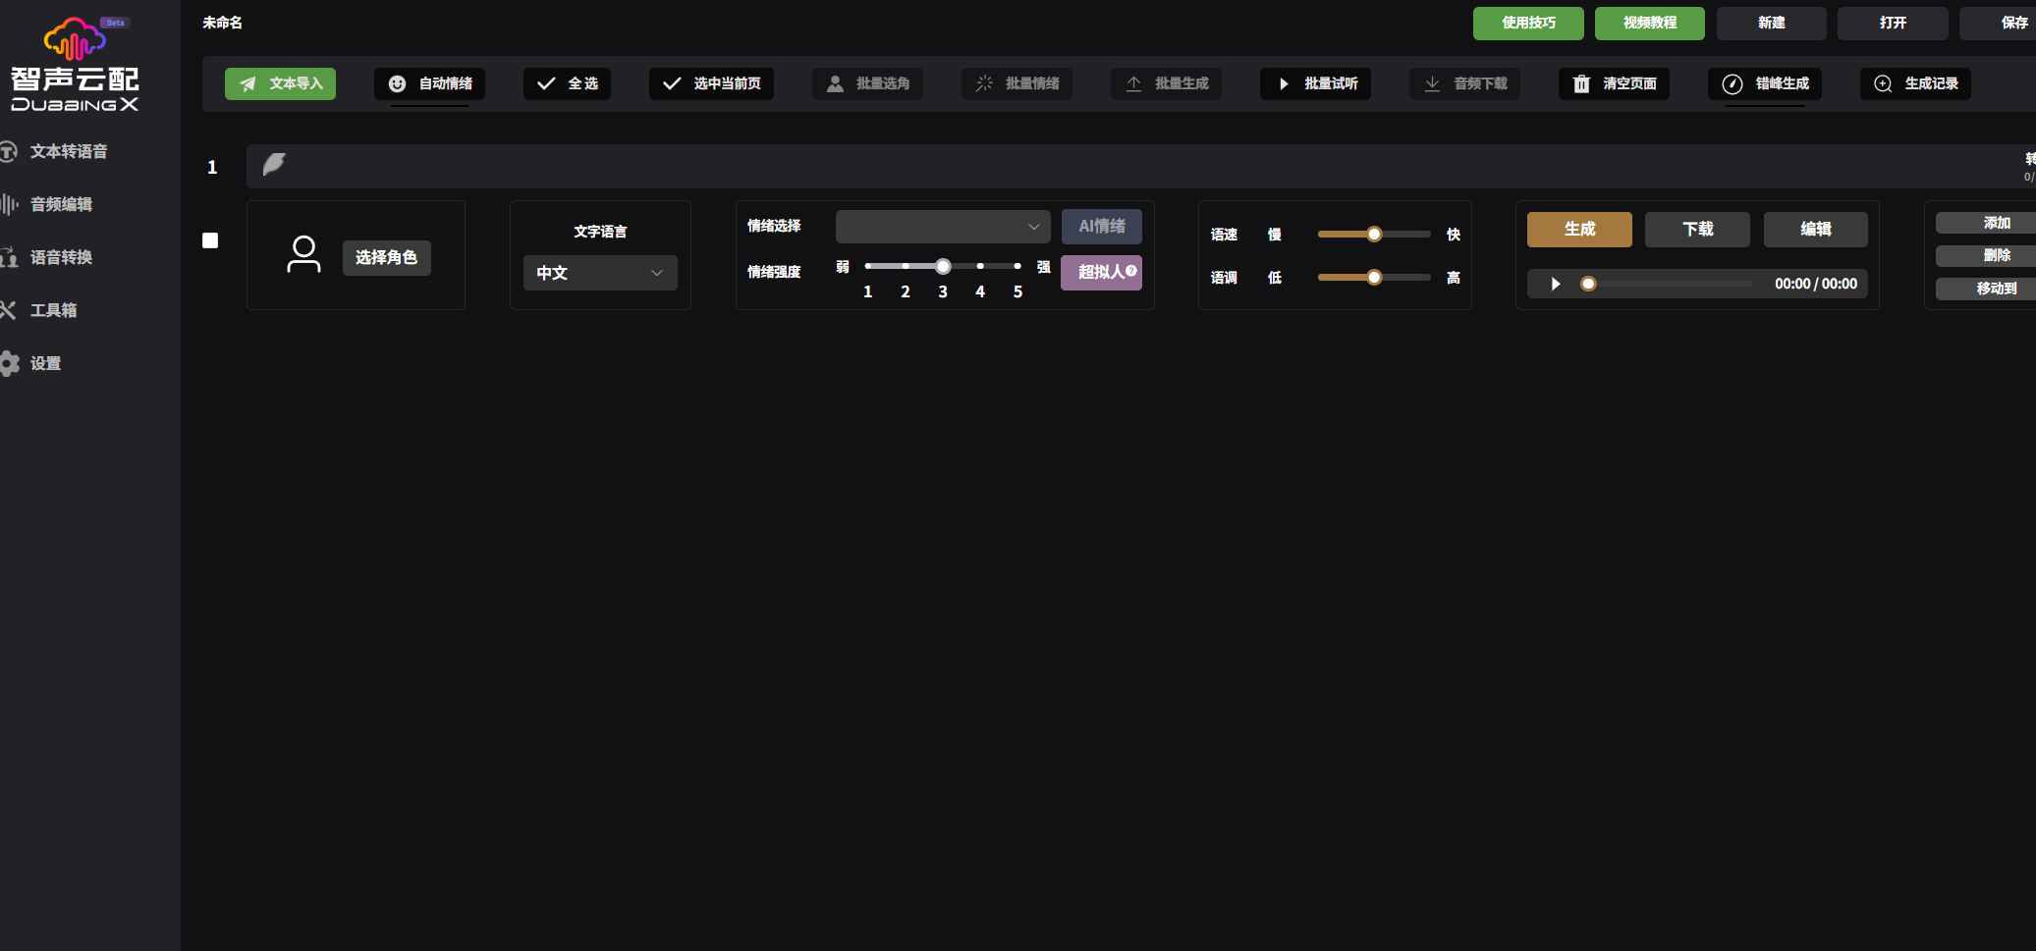Image resolution: width=2036 pixels, height=951 pixels.
Task: Open the 中文 text language dropdown
Action: coord(599,273)
